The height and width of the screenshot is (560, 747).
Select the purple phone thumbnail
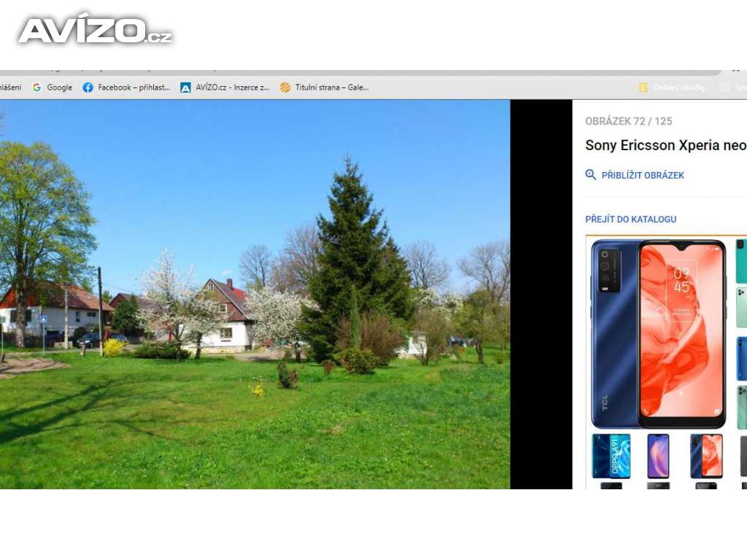point(658,456)
